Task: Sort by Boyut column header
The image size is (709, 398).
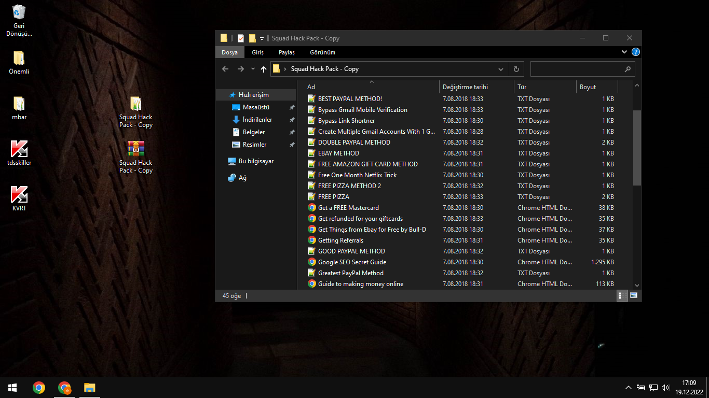Action: (597, 87)
